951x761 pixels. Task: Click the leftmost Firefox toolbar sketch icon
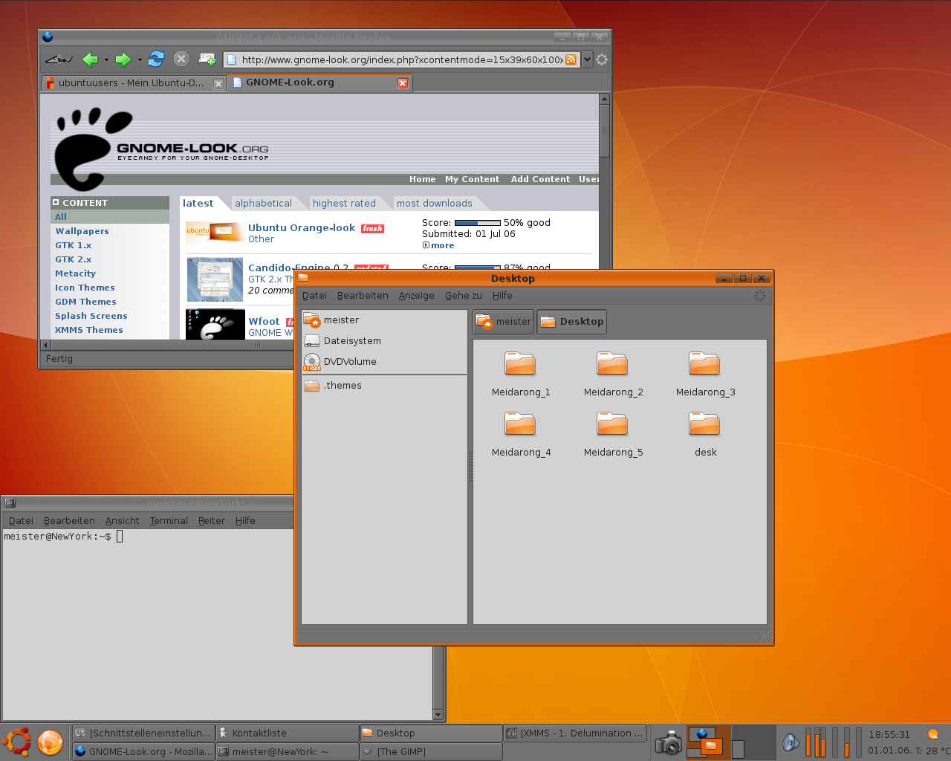click(x=59, y=59)
